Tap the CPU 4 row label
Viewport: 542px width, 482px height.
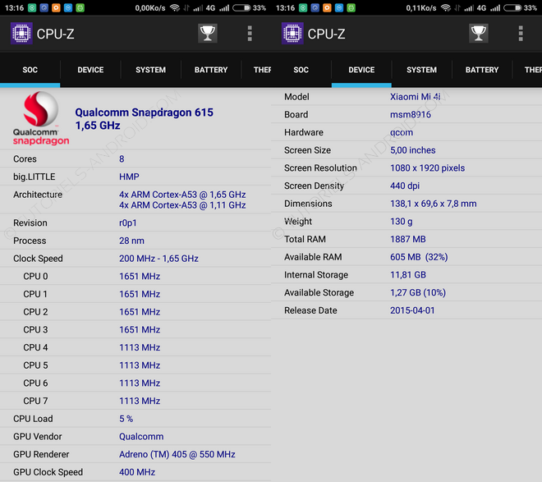(35, 347)
